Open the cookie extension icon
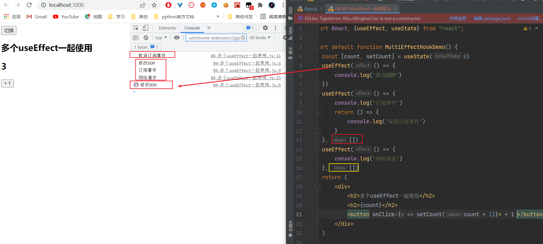The height and width of the screenshot is (244, 543). pos(226,5)
